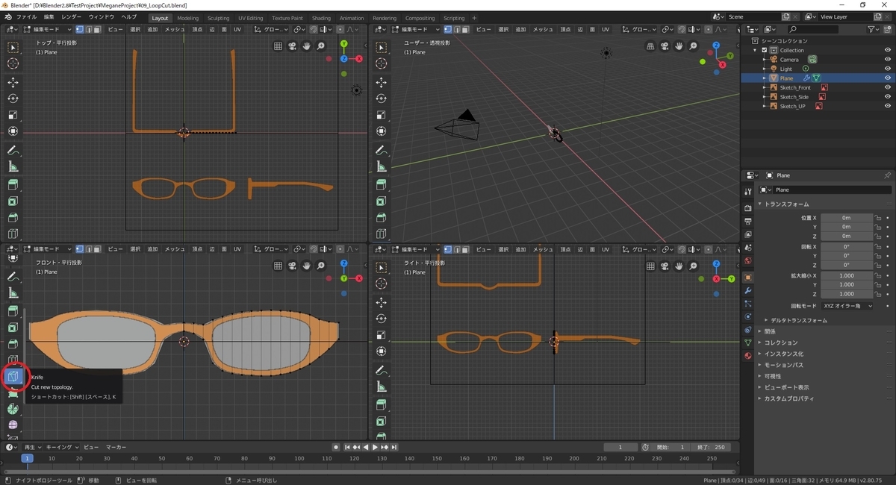
Task: Open the ファイル menu
Action: [26, 17]
